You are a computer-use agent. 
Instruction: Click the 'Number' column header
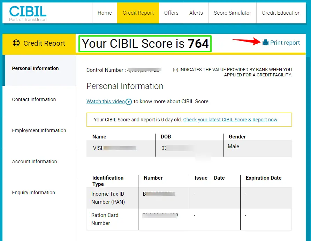point(153,178)
